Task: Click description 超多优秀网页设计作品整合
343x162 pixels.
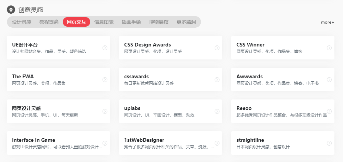Action: [x=282, y=115]
